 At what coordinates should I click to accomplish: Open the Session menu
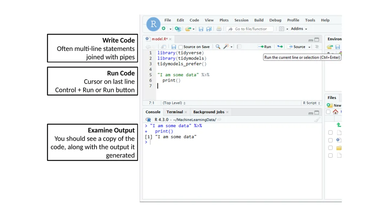pos(241,20)
